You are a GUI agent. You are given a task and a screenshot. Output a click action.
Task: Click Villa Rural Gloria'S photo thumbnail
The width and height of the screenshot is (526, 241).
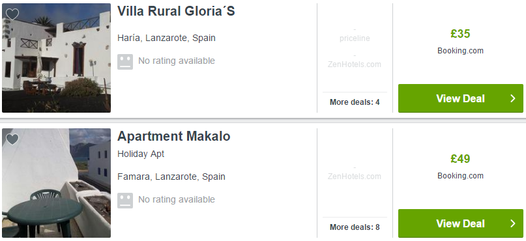pyautogui.click(x=56, y=58)
